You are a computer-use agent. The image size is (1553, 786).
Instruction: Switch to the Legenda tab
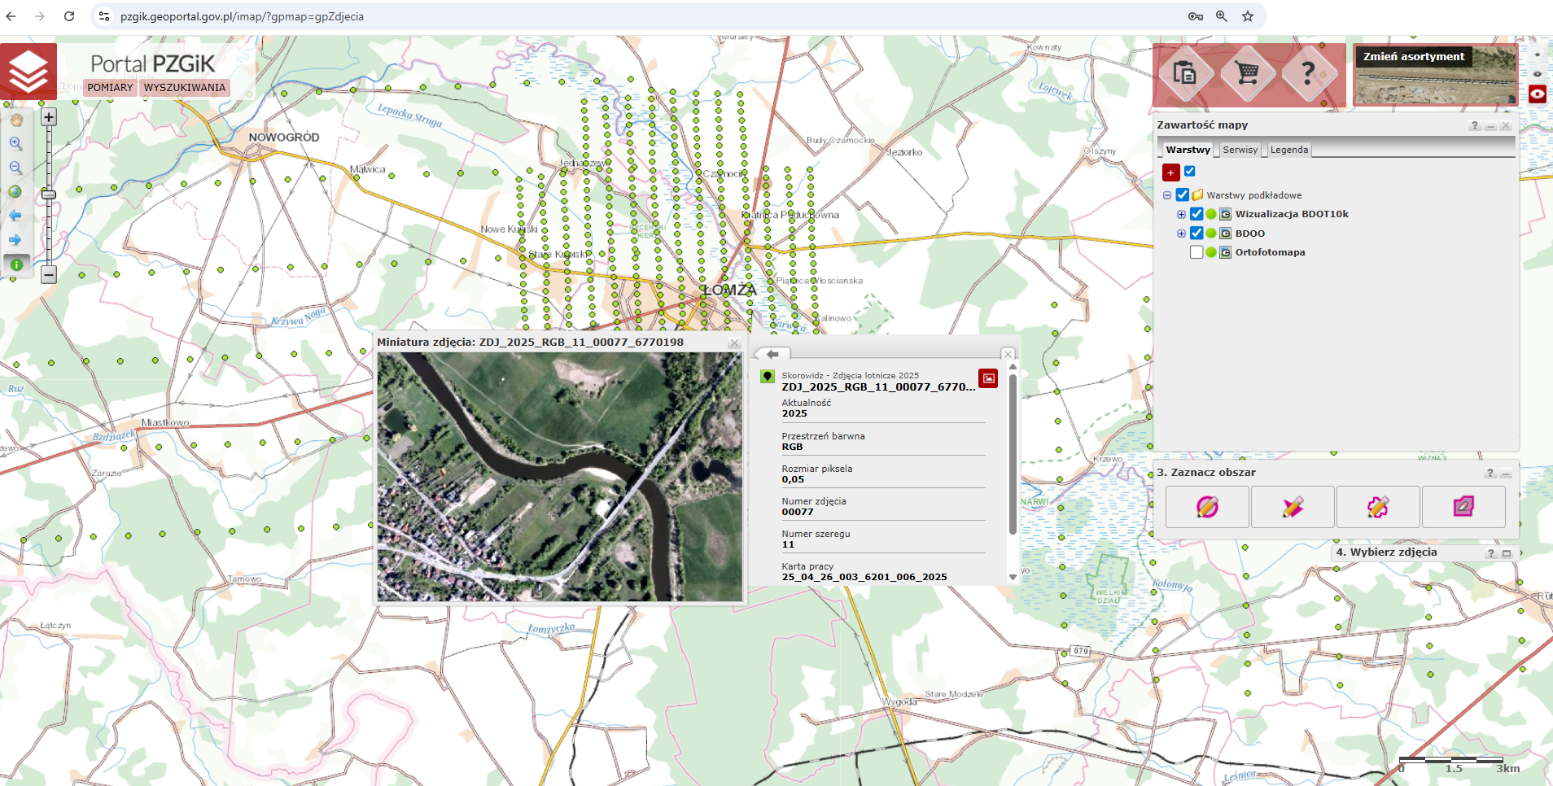point(1288,150)
